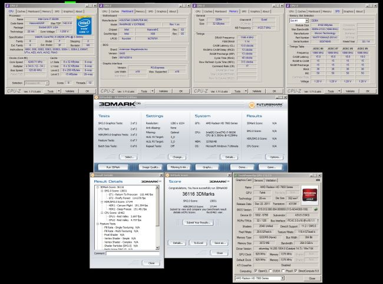The image size is (383, 284).
Task: Click the Radeon graphics logo in GPU-Z
Action: point(310,194)
